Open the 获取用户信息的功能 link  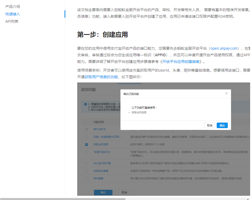(101, 77)
